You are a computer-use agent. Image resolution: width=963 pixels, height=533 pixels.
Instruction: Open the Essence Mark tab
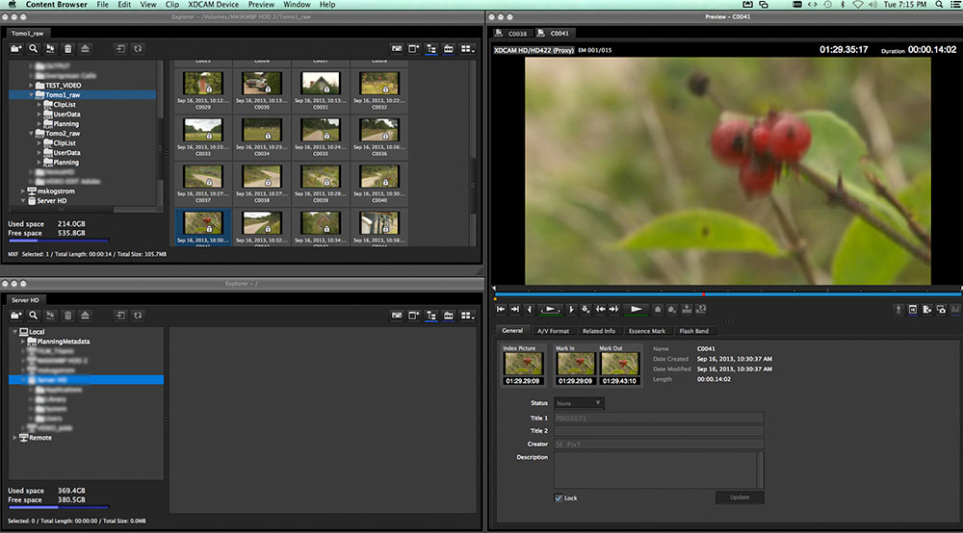[647, 331]
